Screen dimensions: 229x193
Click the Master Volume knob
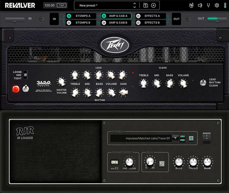(x=61, y=82)
